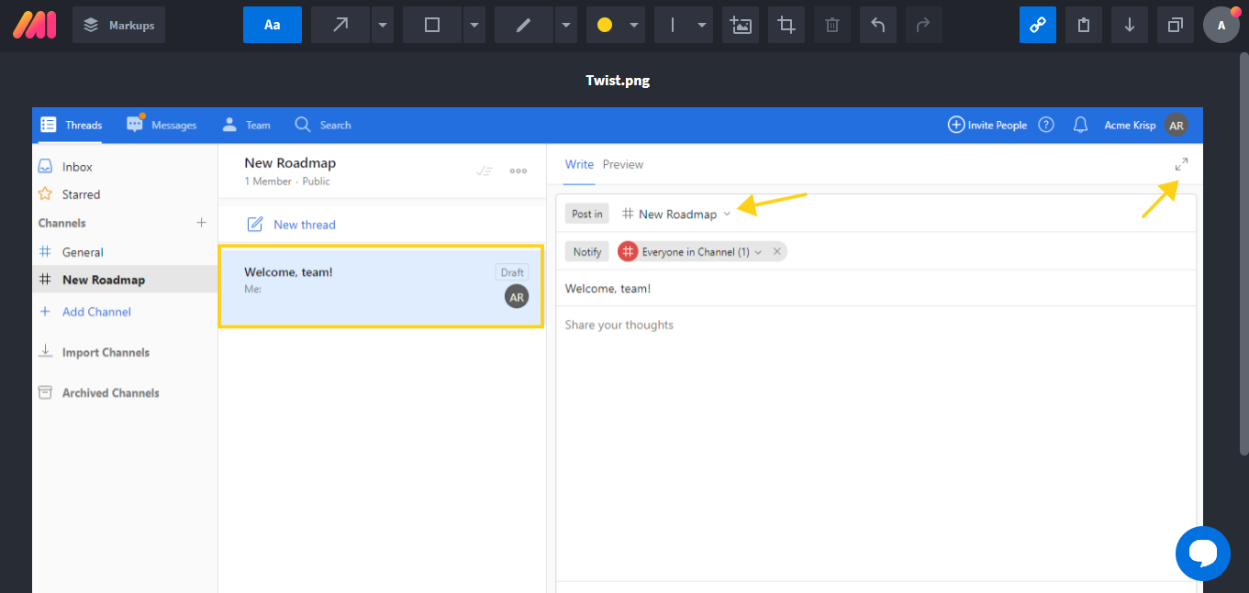Switch to the Threads tab
1249x593 pixels.
[71, 125]
